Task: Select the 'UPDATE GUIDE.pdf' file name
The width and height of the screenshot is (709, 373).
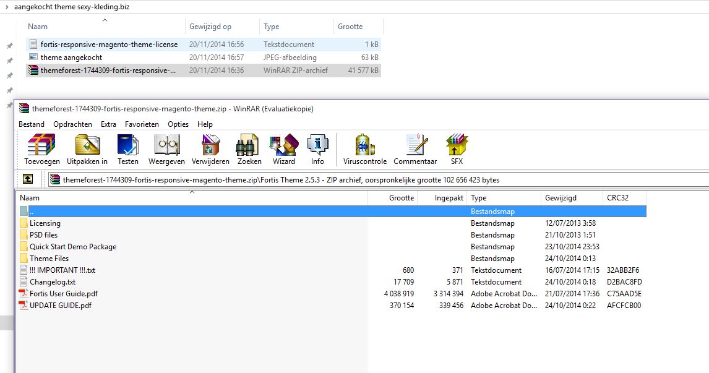Action: tap(61, 305)
